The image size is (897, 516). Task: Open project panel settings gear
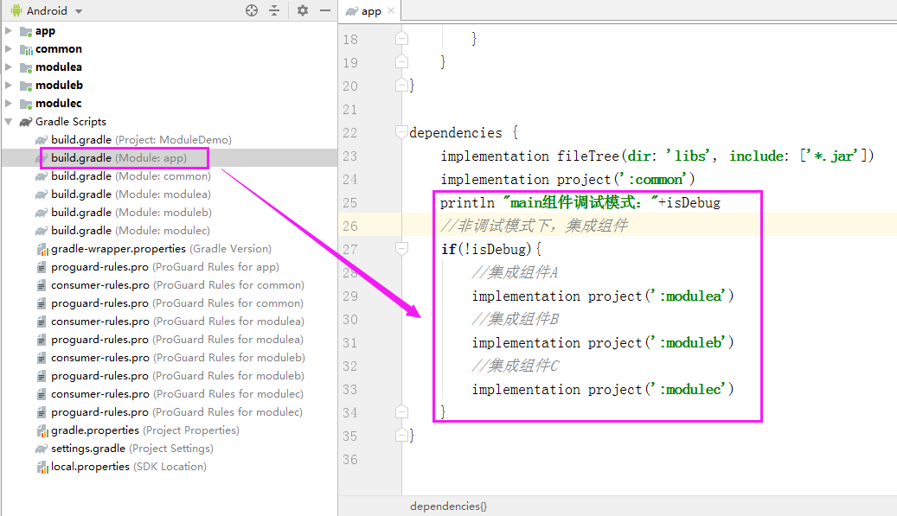coord(303,10)
